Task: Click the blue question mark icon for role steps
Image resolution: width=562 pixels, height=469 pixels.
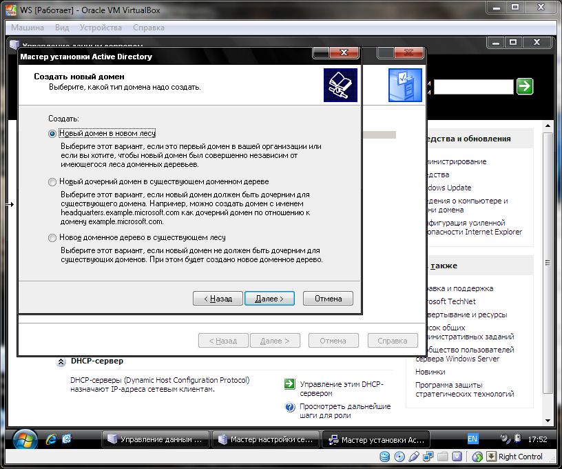Action: (x=289, y=407)
